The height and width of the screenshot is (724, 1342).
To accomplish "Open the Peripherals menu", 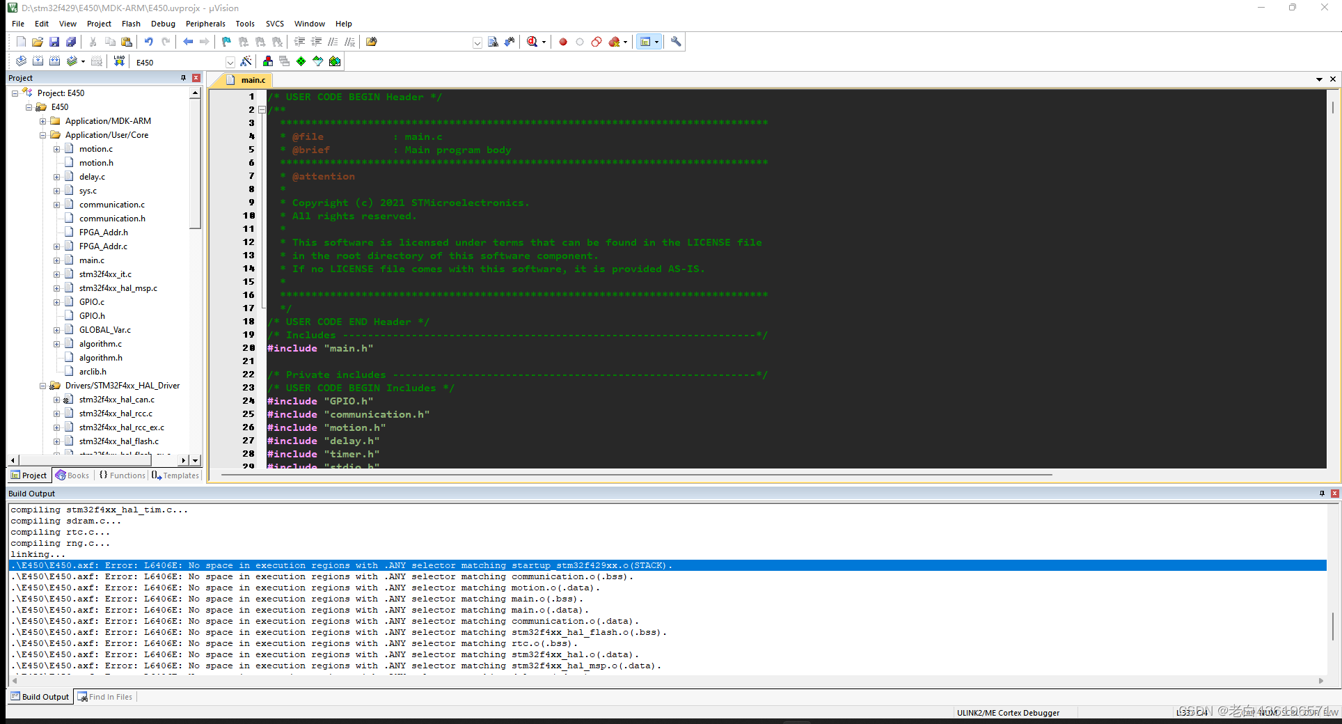I will [205, 24].
